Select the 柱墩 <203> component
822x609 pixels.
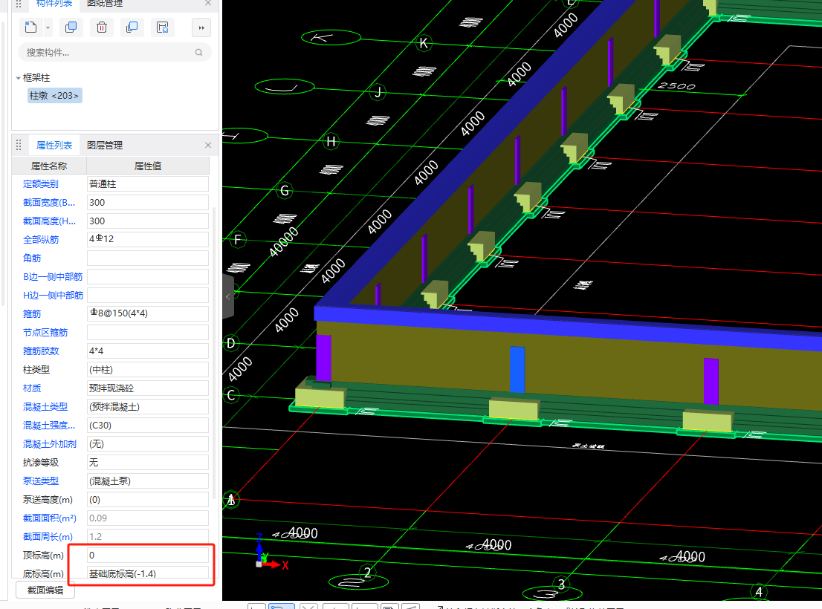click(54, 95)
